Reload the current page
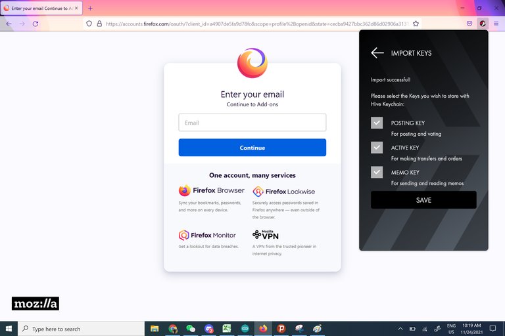The height and width of the screenshot is (336, 505). (36, 24)
